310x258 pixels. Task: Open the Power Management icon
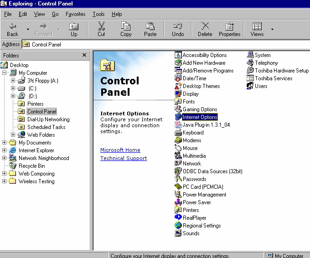click(x=178, y=194)
